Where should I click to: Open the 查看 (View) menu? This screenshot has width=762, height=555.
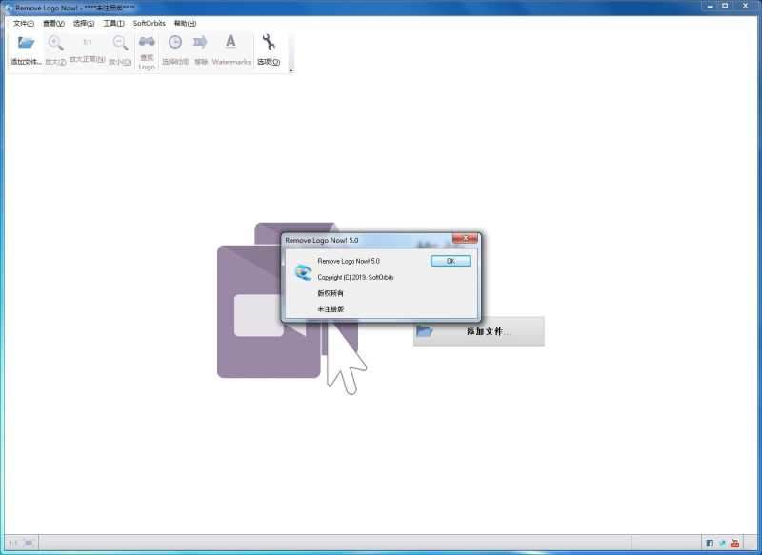[x=54, y=23]
